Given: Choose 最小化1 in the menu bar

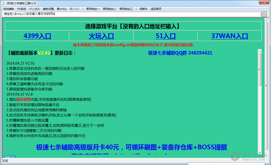Looking at the screenshot, I should point(61,9).
